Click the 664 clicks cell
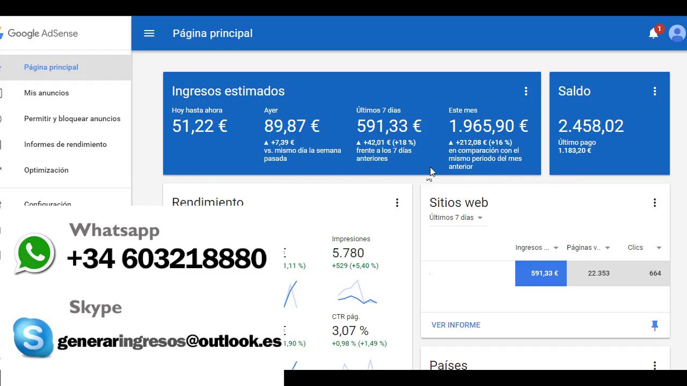 click(644, 273)
